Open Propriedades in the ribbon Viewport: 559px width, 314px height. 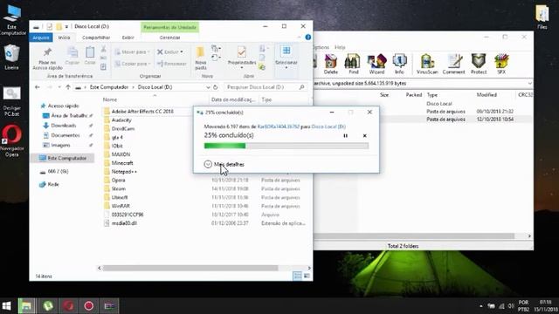(x=242, y=58)
